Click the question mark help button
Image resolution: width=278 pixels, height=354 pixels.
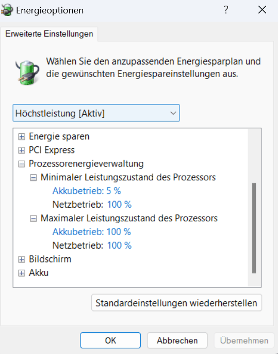tap(226, 10)
